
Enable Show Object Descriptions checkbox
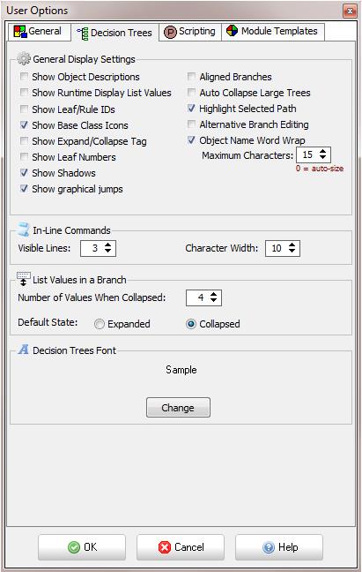coord(24,77)
